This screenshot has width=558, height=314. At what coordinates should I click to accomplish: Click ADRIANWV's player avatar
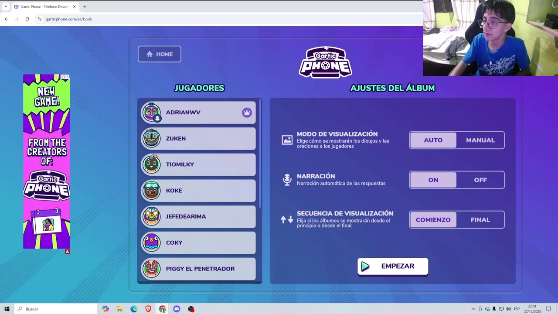point(151,113)
